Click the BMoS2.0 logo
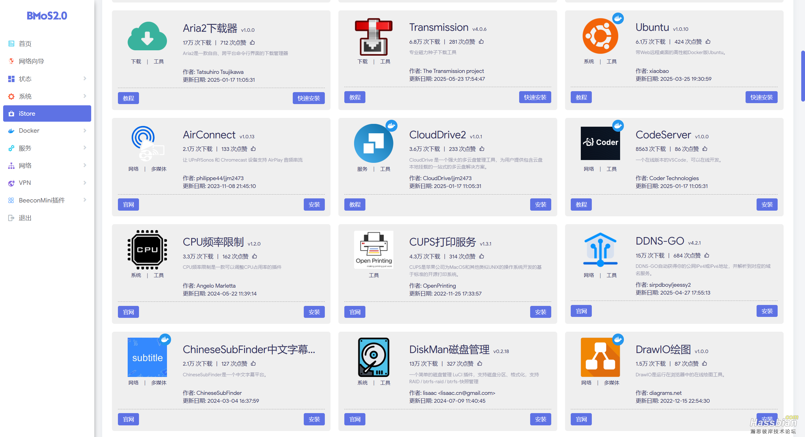The image size is (805, 437). [x=47, y=16]
